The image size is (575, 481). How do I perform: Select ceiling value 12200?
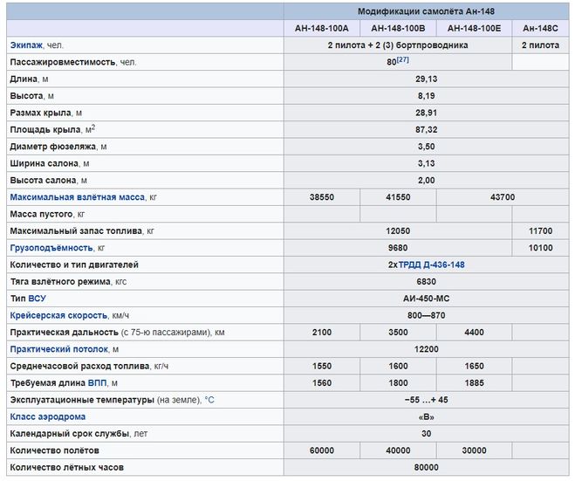click(x=426, y=349)
